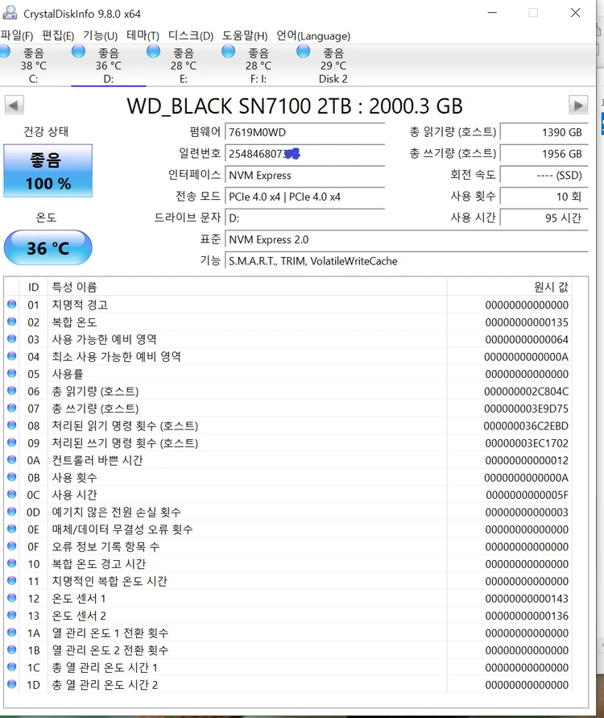The width and height of the screenshot is (604, 718).
Task: Select row 04 최소 사용 가능한 예비 영역
Action: click(x=288, y=357)
